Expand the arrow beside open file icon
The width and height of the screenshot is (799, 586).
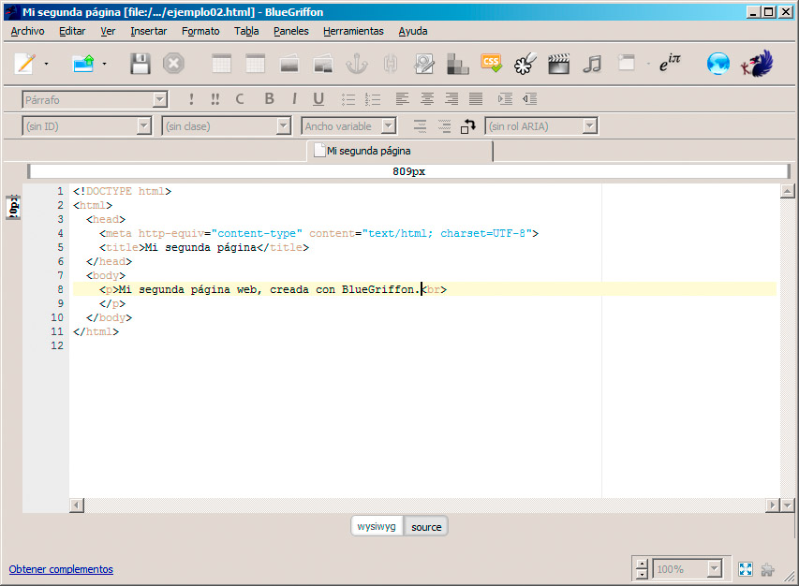pos(105,65)
